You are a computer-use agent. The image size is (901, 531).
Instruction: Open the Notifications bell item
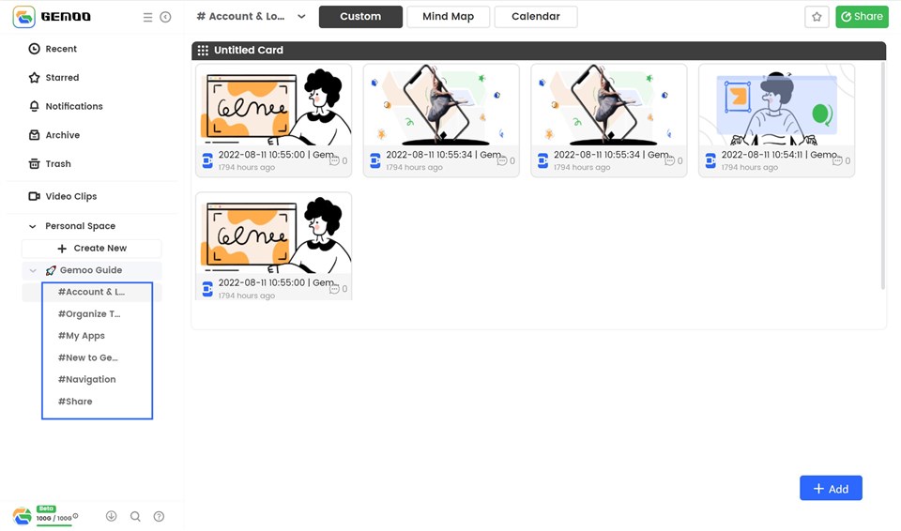(x=66, y=106)
